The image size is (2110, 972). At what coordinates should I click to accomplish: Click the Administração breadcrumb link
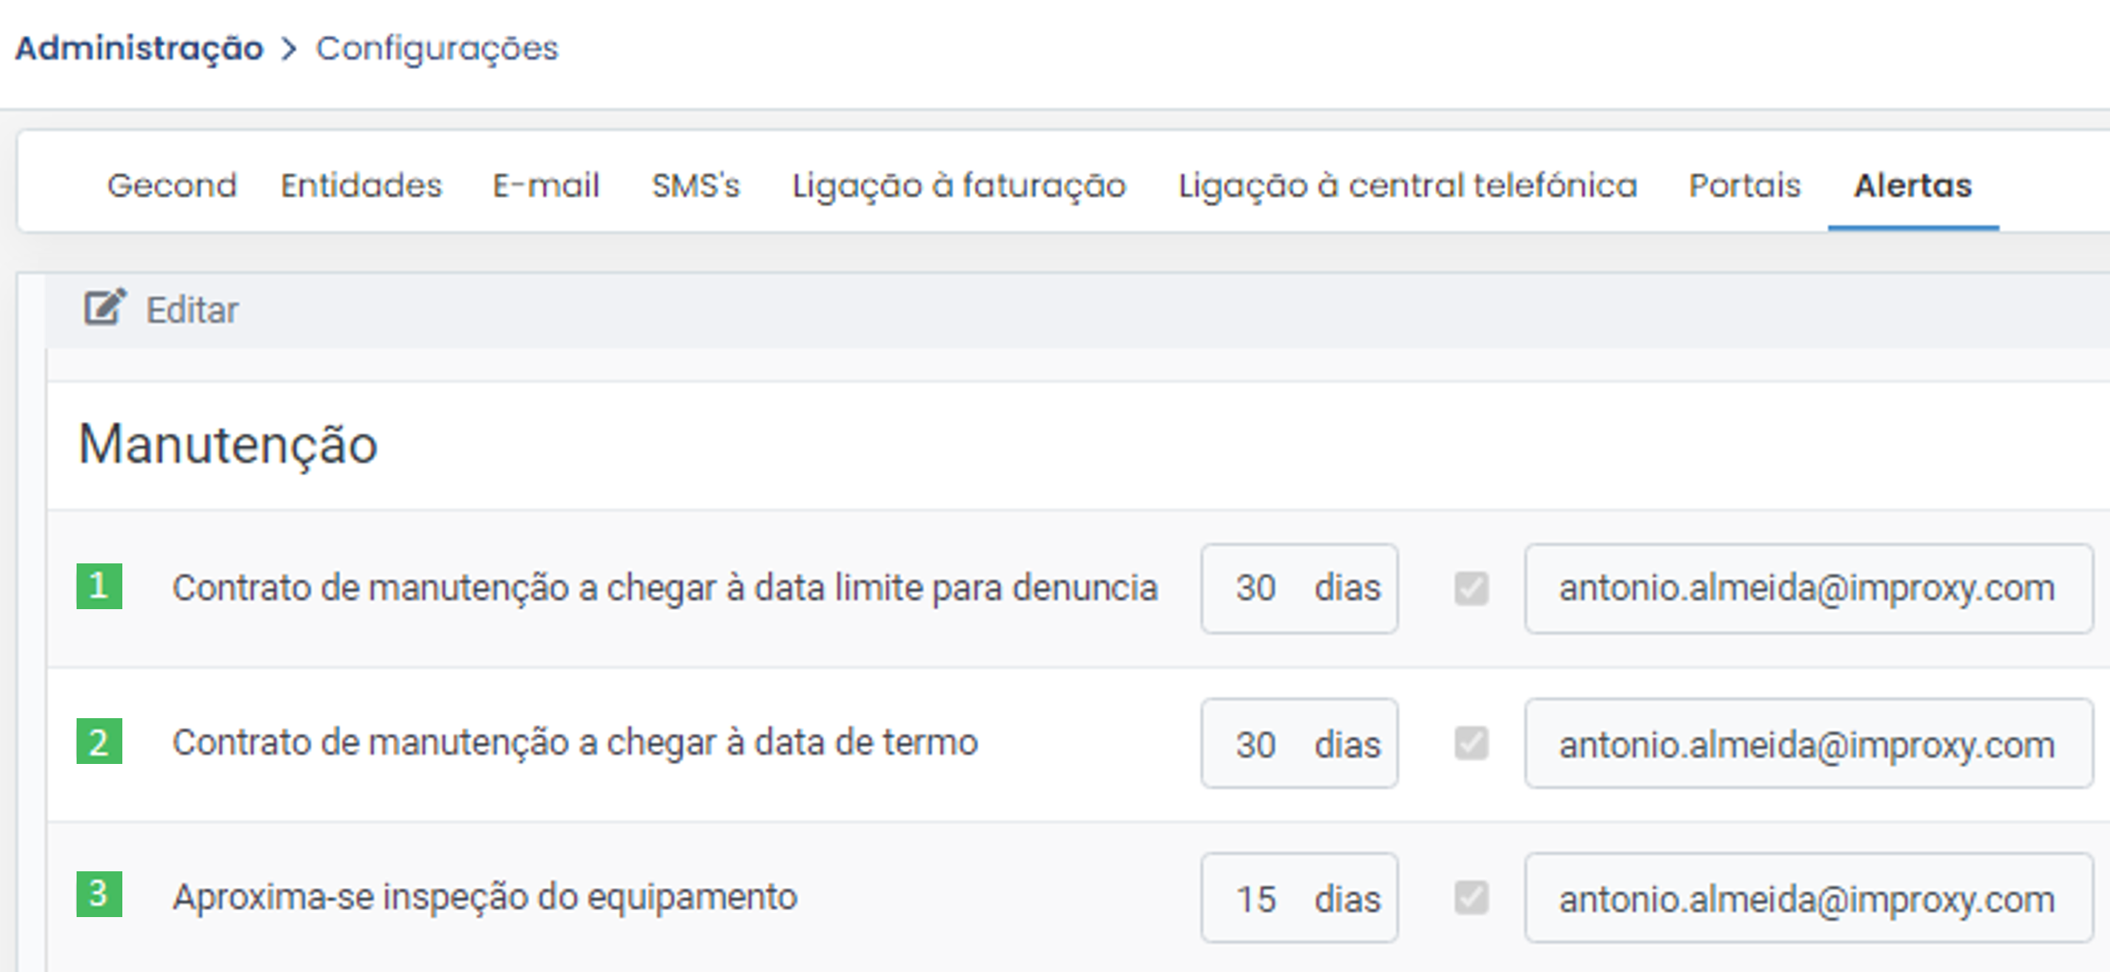pos(139,49)
